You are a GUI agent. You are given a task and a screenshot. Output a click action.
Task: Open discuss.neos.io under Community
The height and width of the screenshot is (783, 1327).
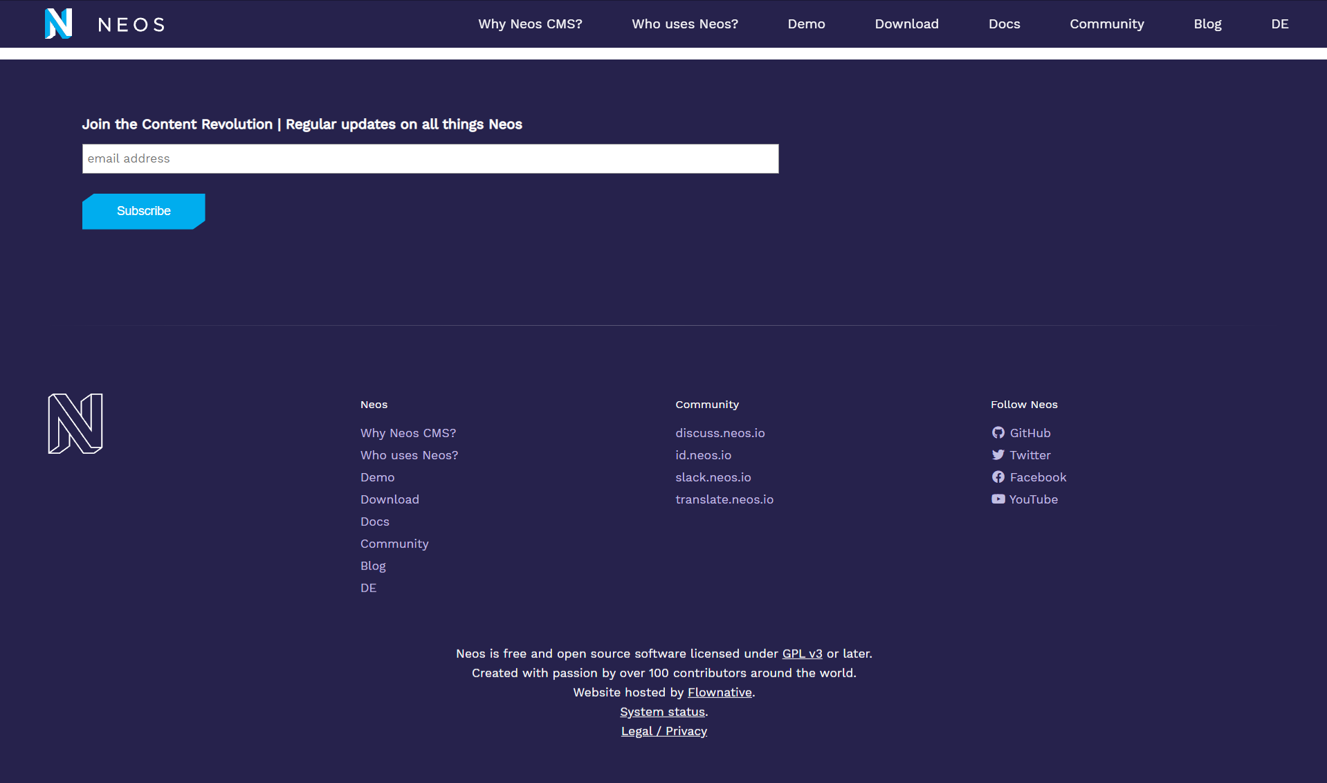(720, 432)
